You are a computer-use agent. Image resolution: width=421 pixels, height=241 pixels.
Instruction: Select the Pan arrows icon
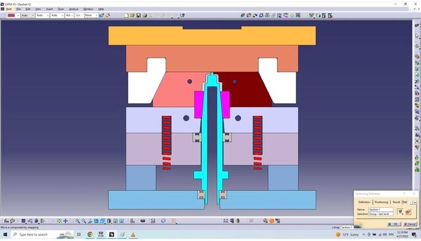click(x=65, y=221)
